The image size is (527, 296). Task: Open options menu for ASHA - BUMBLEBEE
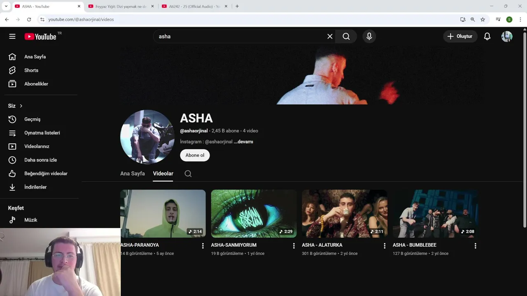point(475,246)
